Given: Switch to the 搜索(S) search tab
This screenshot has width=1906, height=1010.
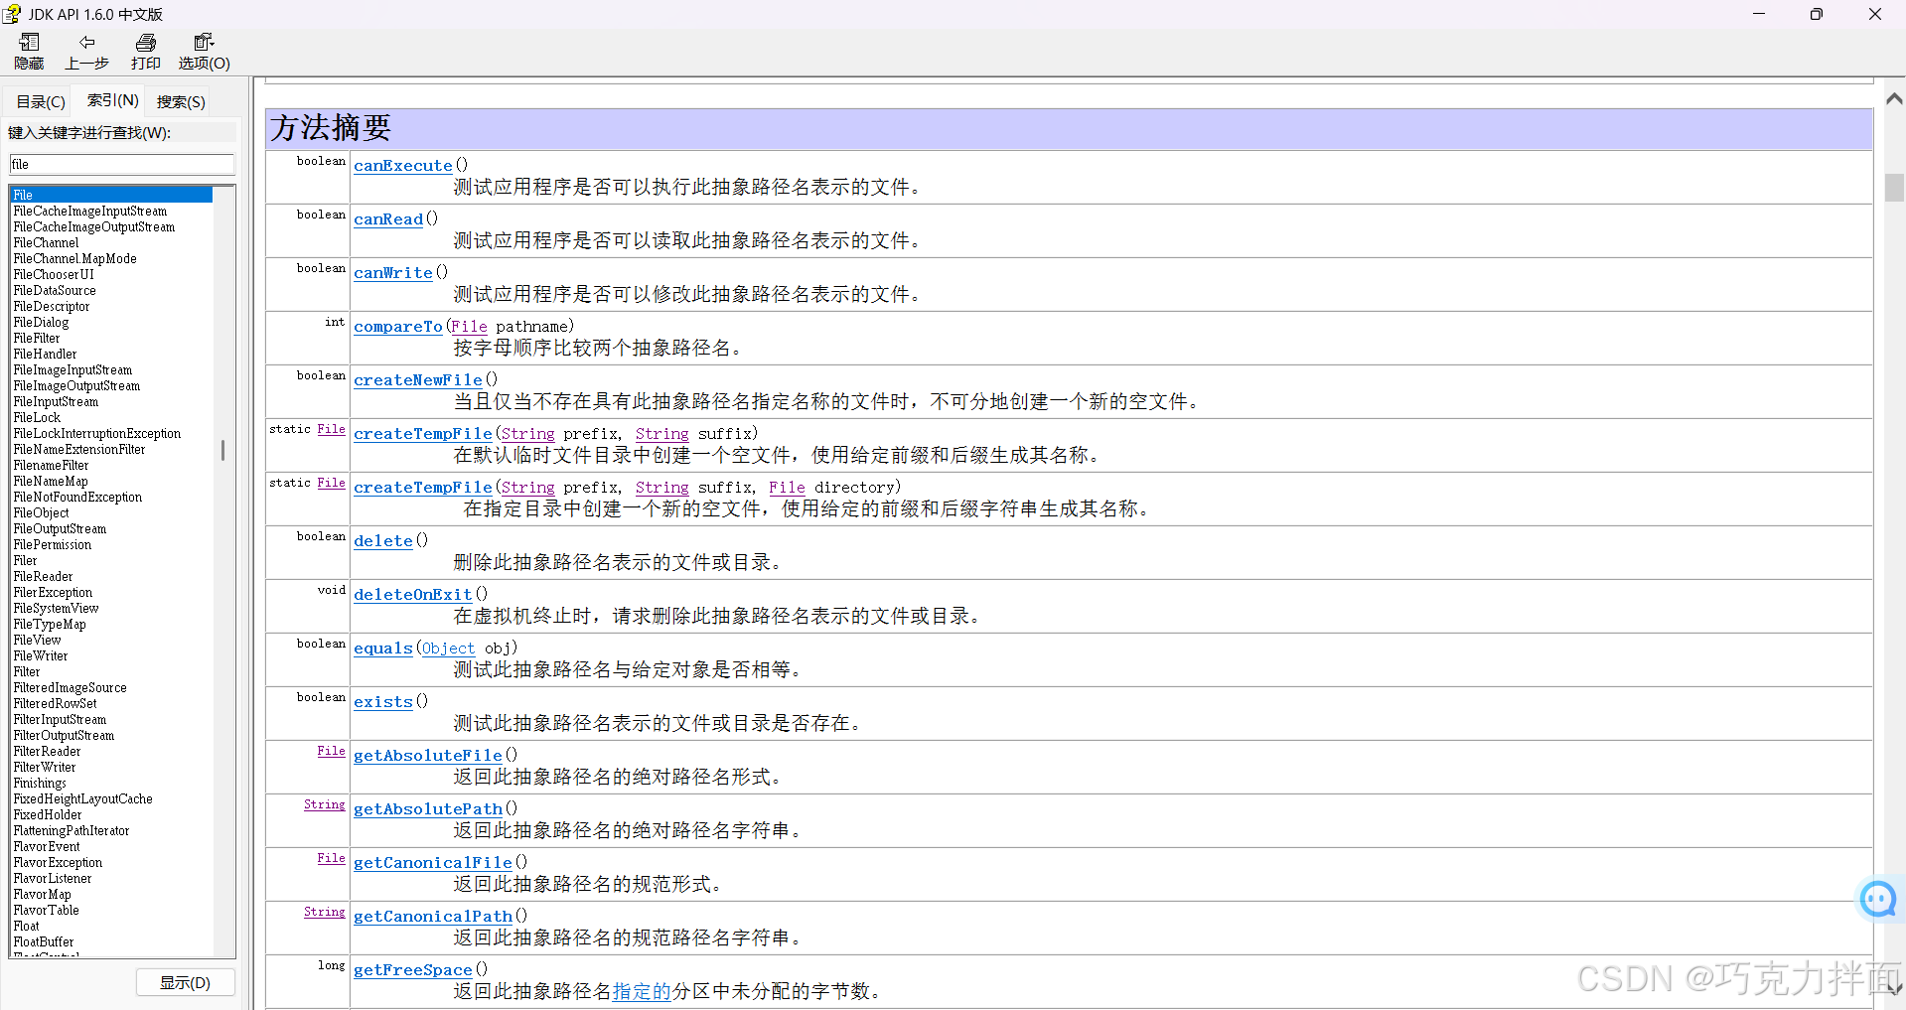Looking at the screenshot, I should point(181,101).
